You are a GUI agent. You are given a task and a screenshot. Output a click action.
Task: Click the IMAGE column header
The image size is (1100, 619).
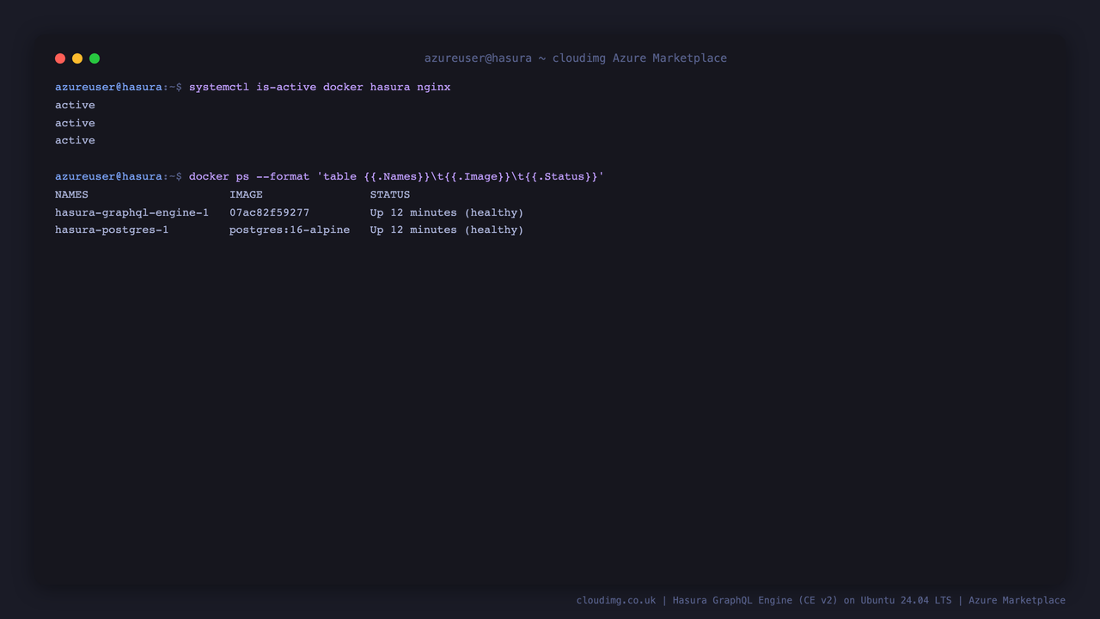(246, 194)
